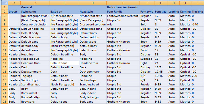Select 'Default edtion' in Style name column

point(35,37)
